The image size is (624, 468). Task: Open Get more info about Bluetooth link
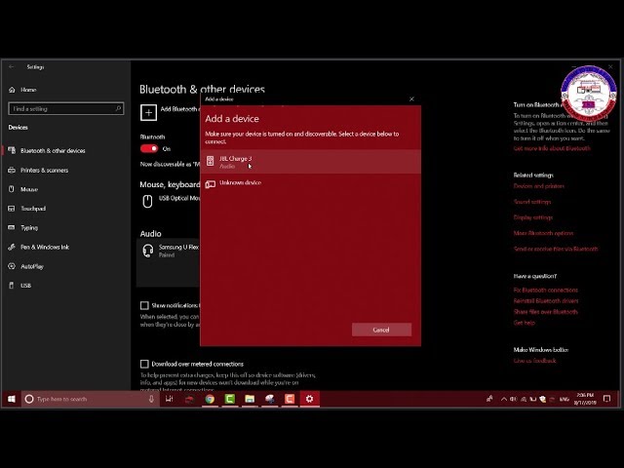tap(552, 148)
